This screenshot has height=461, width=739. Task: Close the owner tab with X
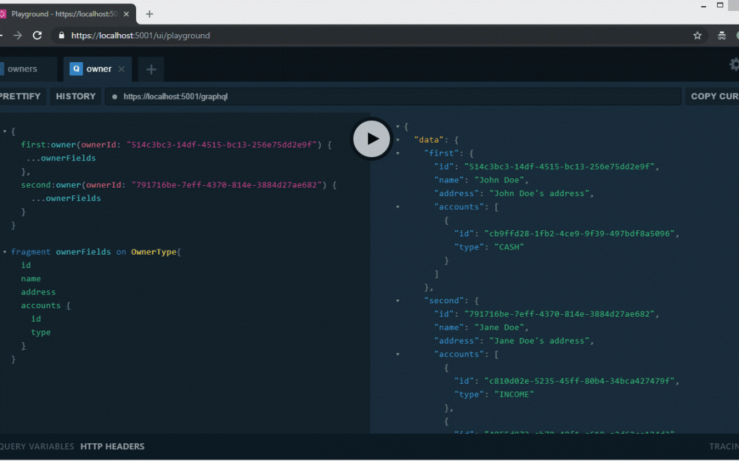(122, 69)
